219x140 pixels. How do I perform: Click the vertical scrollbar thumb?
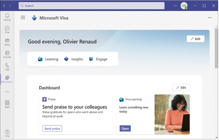coord(216,48)
